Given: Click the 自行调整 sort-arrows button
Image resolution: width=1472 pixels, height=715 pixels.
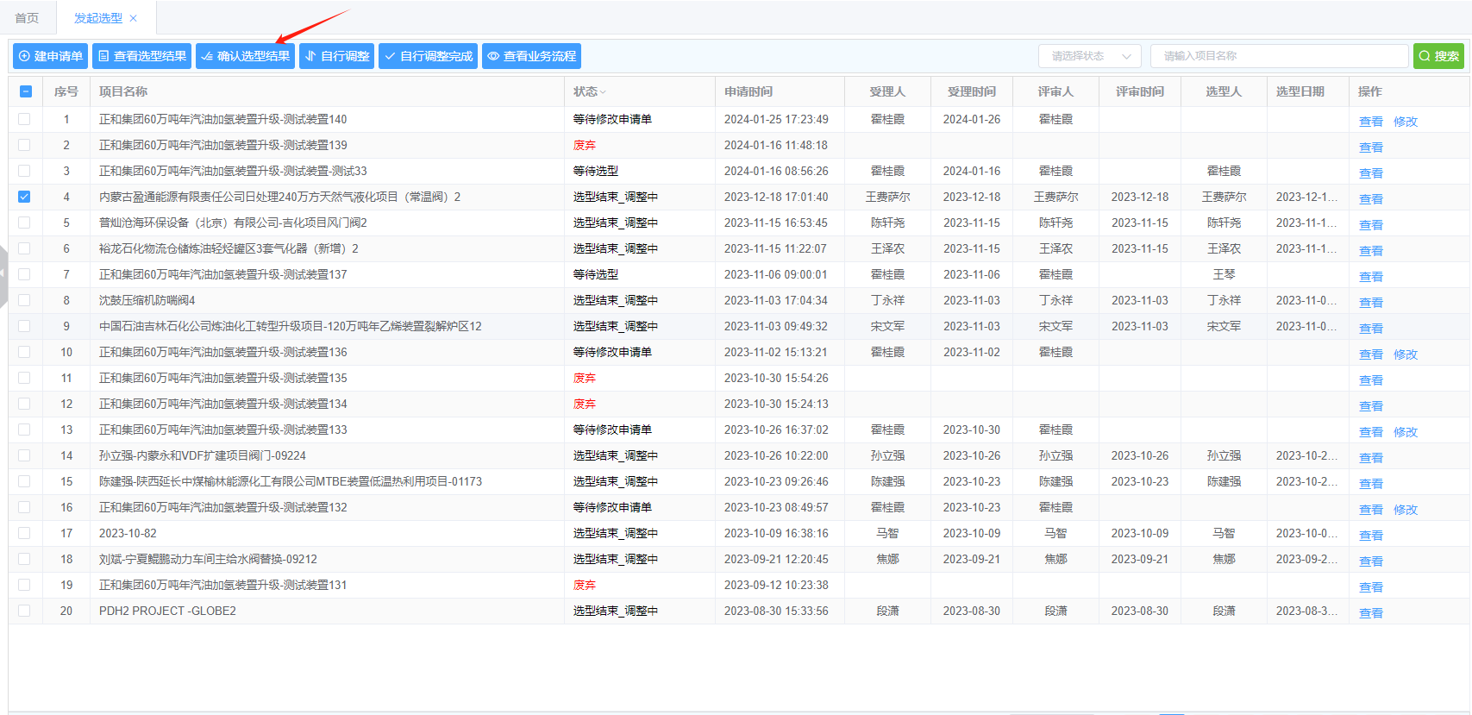Looking at the screenshot, I should (336, 56).
